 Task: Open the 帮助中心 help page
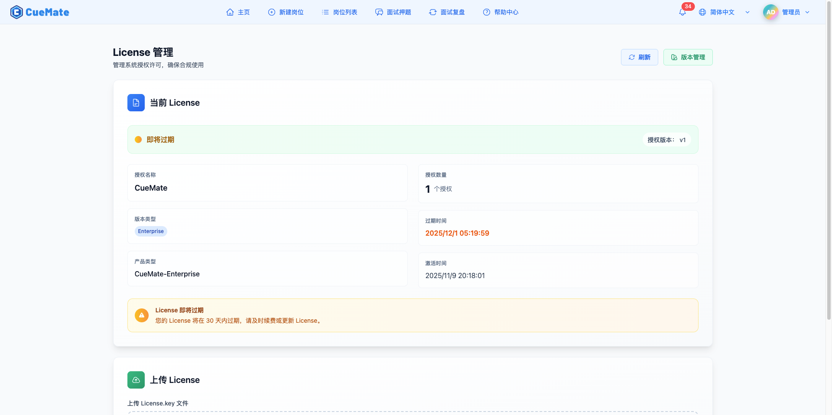click(x=500, y=12)
